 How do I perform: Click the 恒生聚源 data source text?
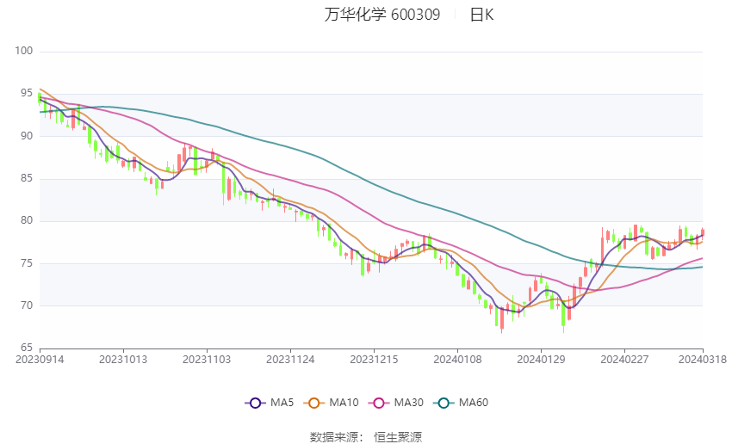pyautogui.click(x=398, y=437)
